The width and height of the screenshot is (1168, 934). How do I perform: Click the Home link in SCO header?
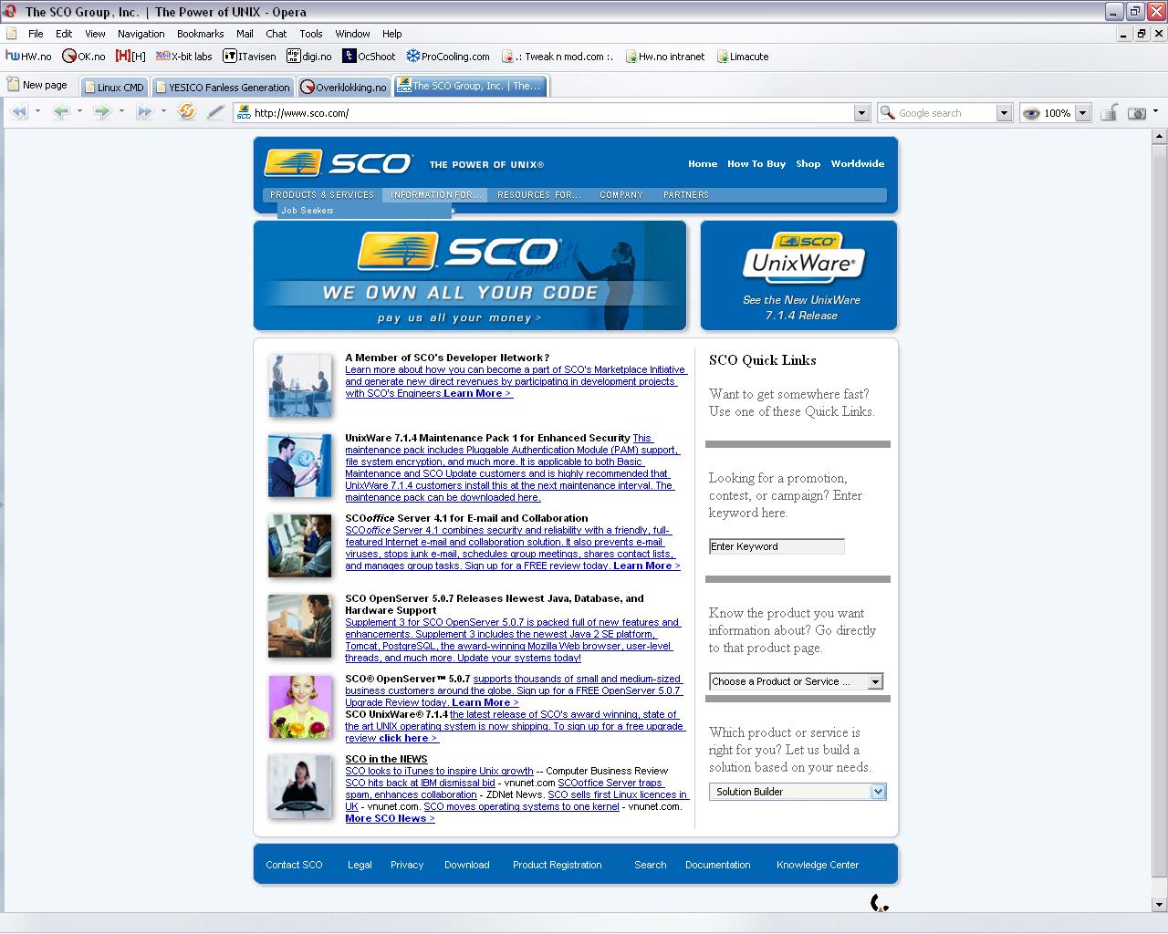[703, 164]
